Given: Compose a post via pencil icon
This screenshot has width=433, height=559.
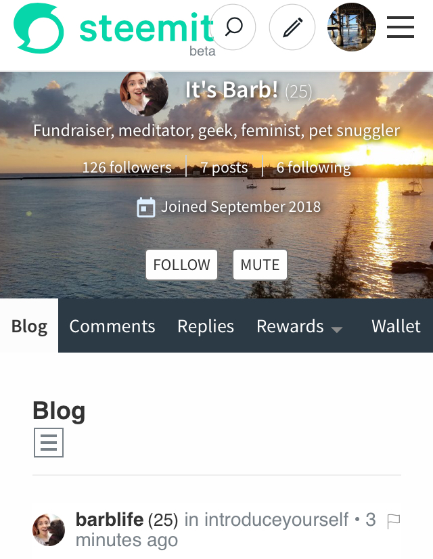Looking at the screenshot, I should pos(292,27).
